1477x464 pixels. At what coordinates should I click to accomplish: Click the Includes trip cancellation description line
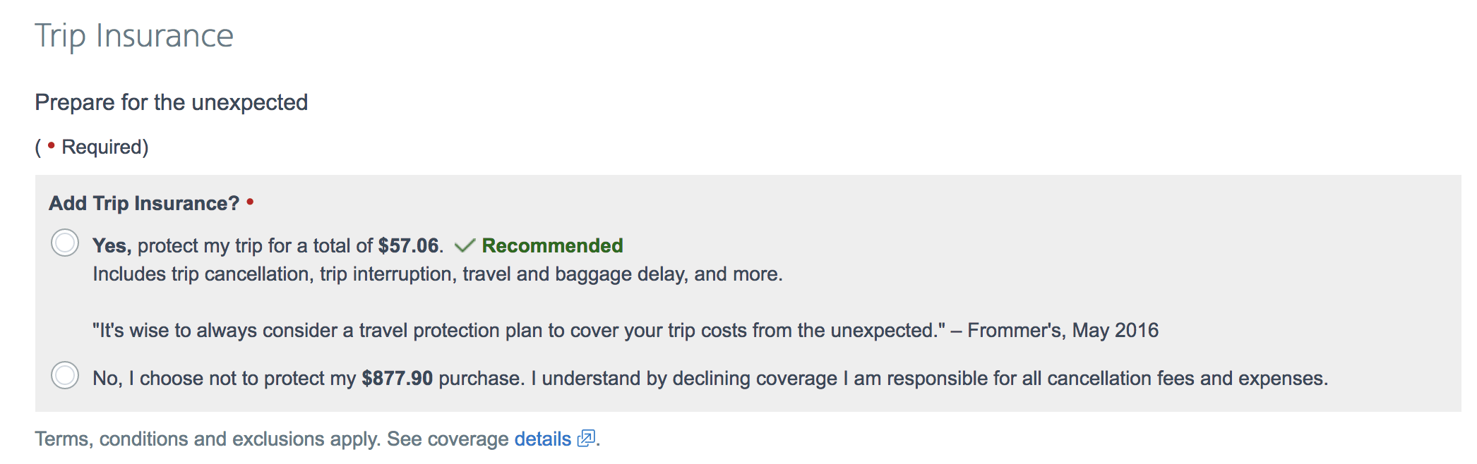pos(438,274)
